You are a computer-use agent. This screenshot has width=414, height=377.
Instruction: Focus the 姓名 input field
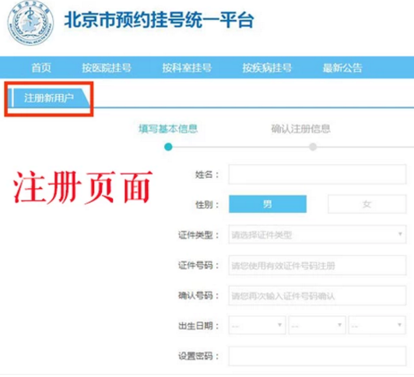coord(318,174)
